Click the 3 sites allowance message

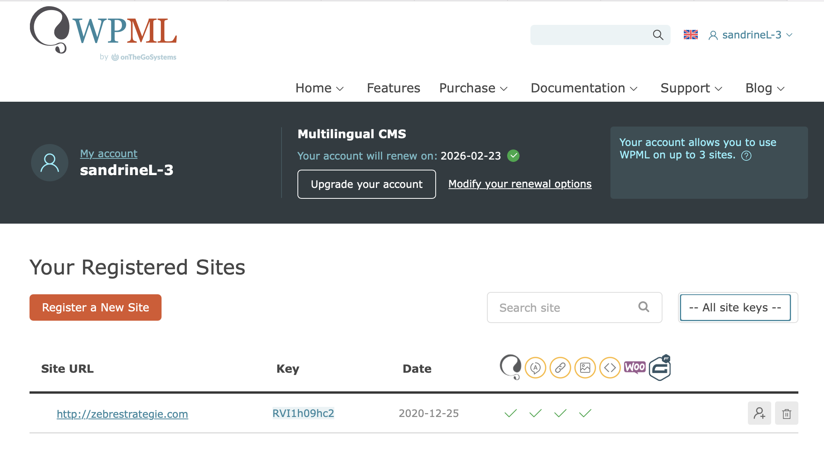point(697,149)
